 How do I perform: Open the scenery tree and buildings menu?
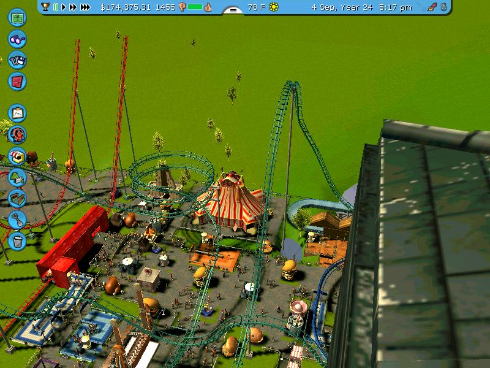tap(17, 177)
